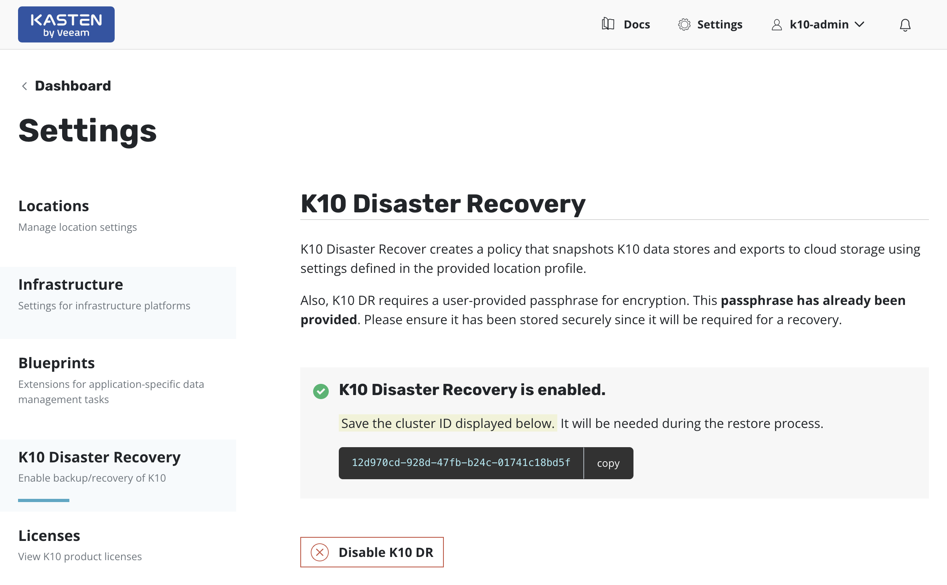Click Disable K10 DR button
947x585 pixels.
coord(372,552)
